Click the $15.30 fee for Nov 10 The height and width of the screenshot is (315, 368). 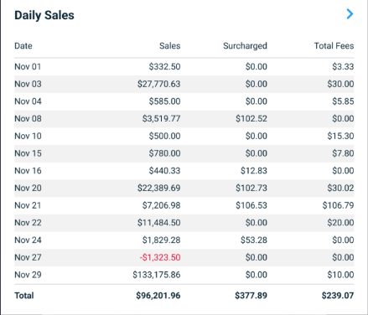click(340, 136)
